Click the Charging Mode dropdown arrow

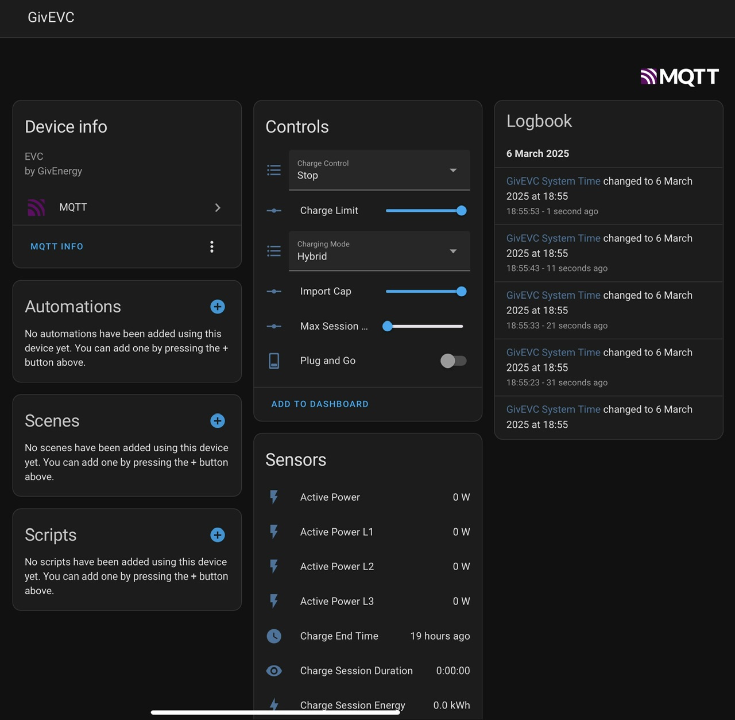(453, 251)
